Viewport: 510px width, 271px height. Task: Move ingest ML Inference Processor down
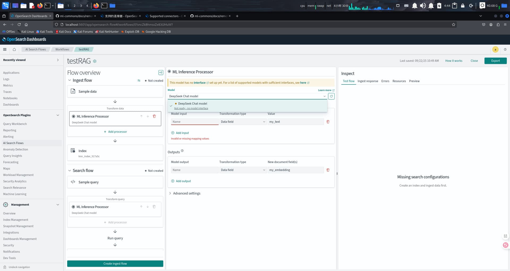click(148, 116)
